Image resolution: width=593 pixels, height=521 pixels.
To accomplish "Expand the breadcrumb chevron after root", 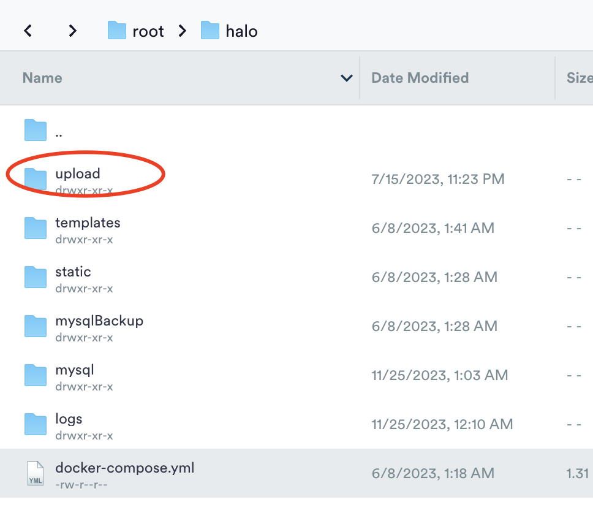I will coord(182,31).
